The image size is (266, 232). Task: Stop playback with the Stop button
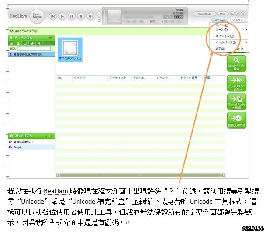pyautogui.click(x=81, y=16)
